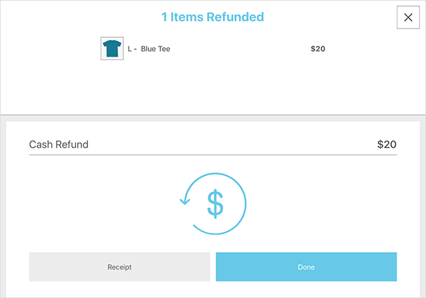Click the '1 Items Refunded' heading
The image size is (426, 298).
[213, 17]
